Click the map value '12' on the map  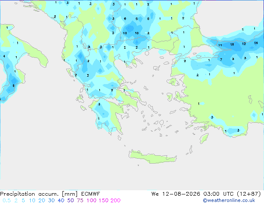point(244,44)
